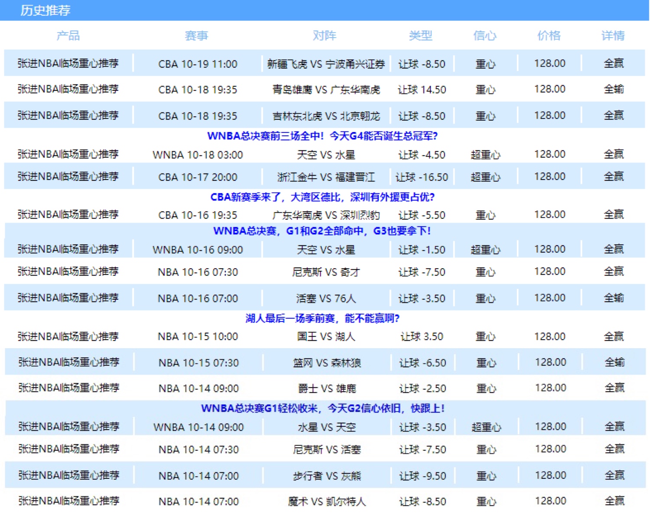650x513 pixels.
Task: Select matchup 魔术 VS 凯尔特人
Action: 327,501
